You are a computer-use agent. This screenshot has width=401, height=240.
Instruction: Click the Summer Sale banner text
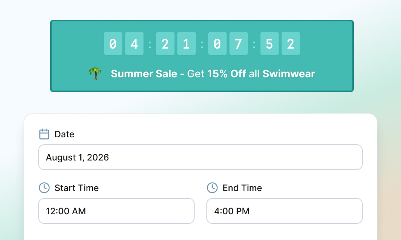tap(144, 74)
